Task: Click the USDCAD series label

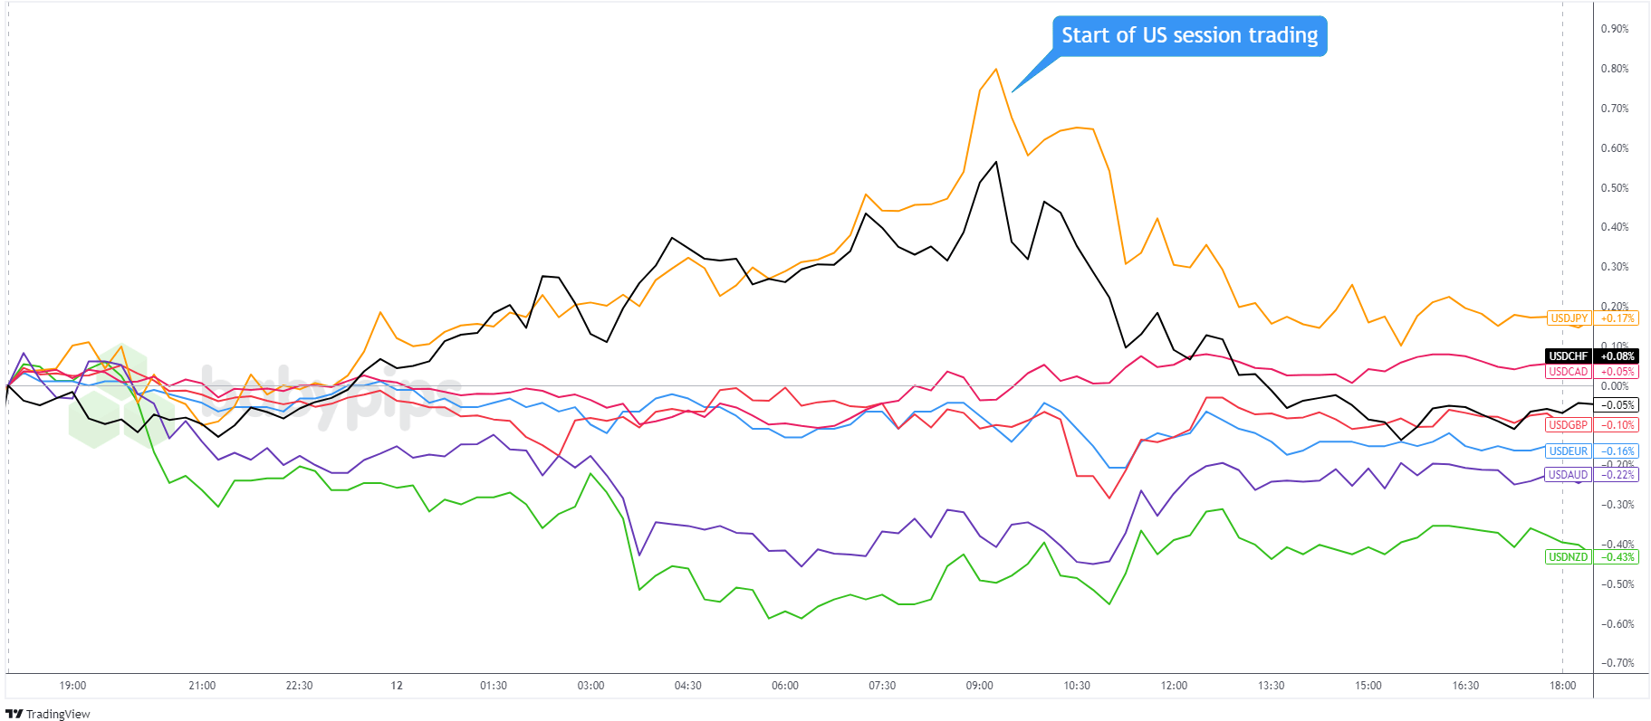Action: (x=1568, y=372)
